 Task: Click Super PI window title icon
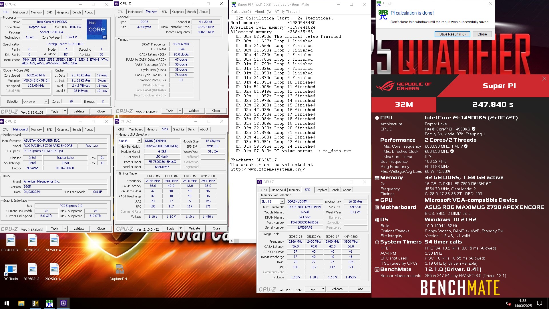point(234,4)
